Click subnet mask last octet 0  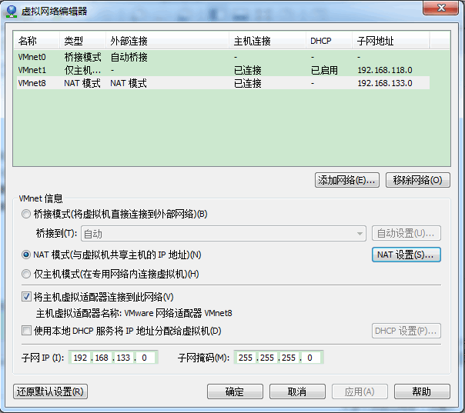[x=310, y=358]
